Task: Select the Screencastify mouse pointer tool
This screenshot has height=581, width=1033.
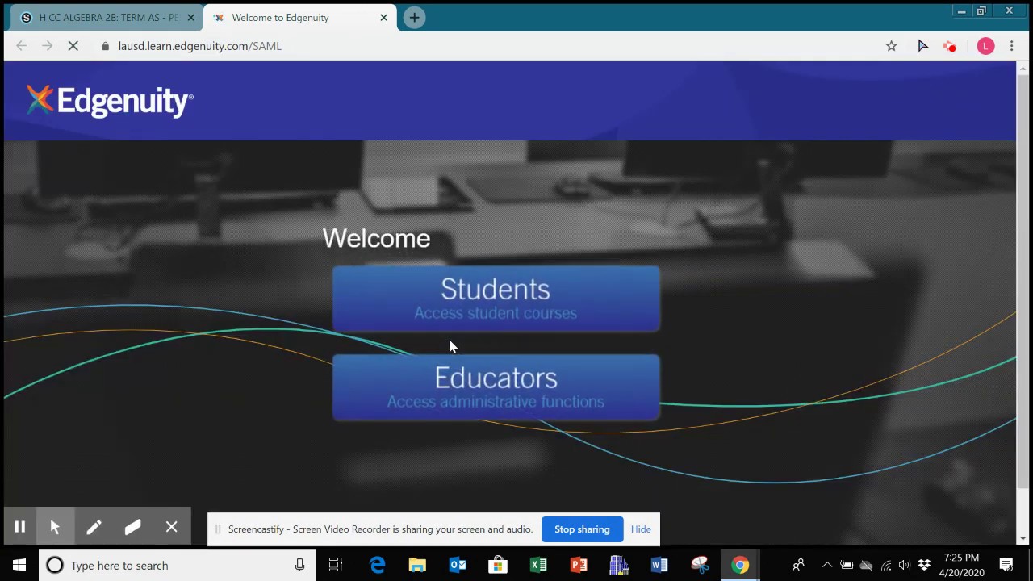Action: (56, 527)
